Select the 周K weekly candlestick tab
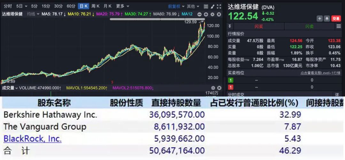The height and width of the screenshot is (160, 345). pyautogui.click(x=96, y=6)
